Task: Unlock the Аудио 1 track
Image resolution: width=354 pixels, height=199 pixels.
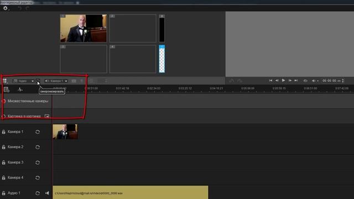Action: click(4, 193)
